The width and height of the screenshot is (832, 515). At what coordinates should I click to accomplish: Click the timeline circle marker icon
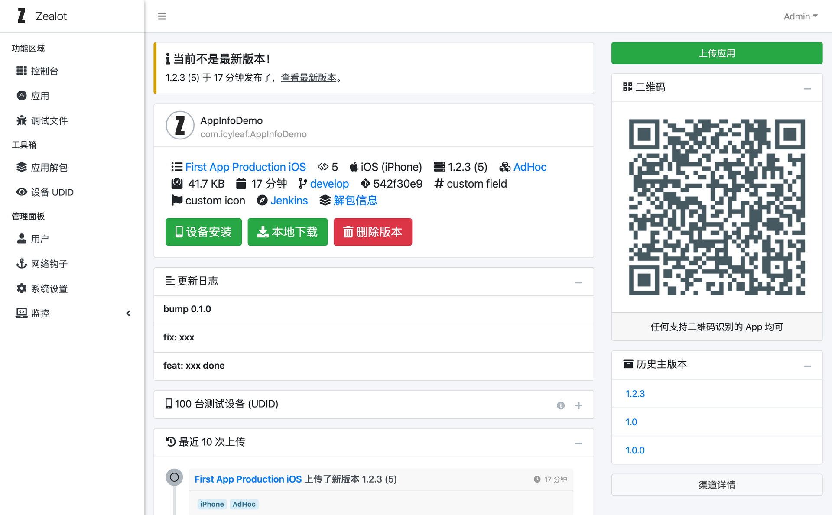click(x=174, y=477)
